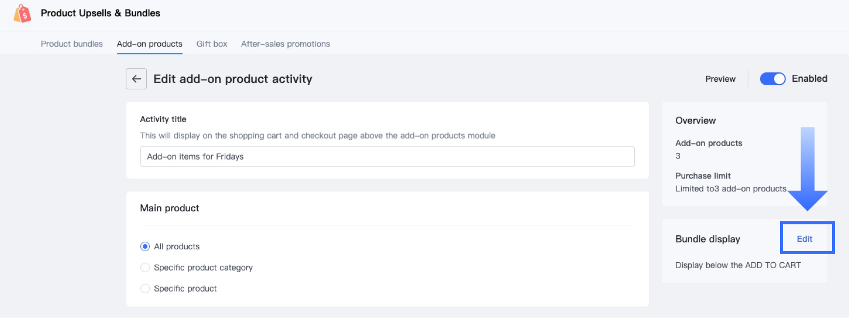Click the Purchase limit label in Overview
The image size is (849, 318).
pos(703,176)
